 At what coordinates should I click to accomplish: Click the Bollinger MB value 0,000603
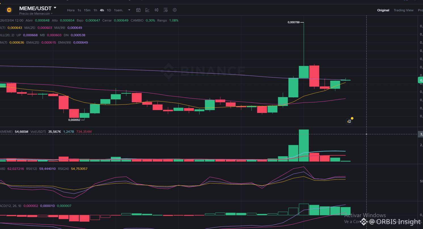pos(54,35)
